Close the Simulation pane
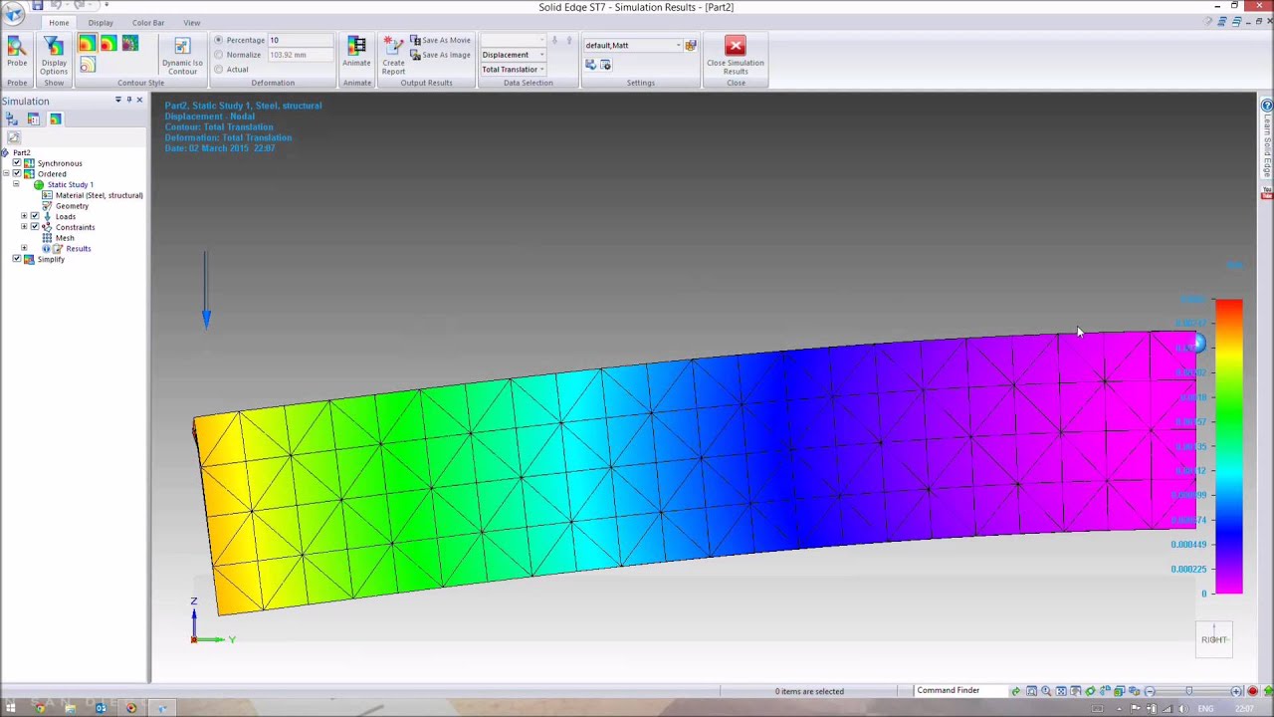This screenshot has height=717, width=1274. [x=139, y=101]
